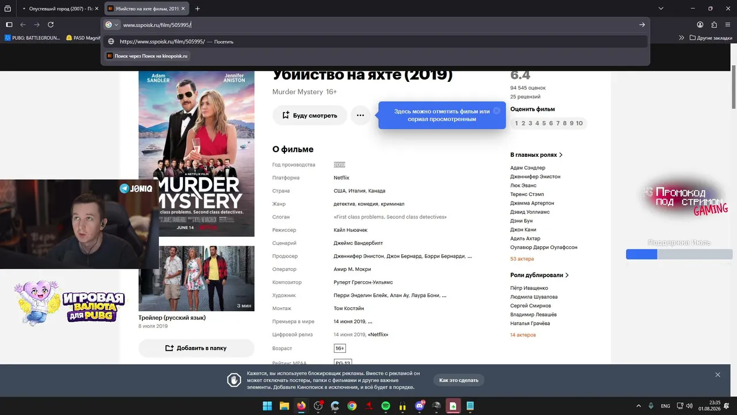Click the 'Буду смотреть' button
Image resolution: width=737 pixels, height=415 pixels.
tap(310, 115)
